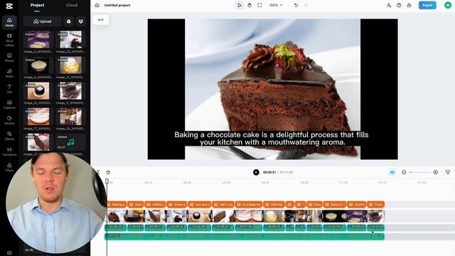This screenshot has width=455, height=256.
Task: Open the Transitions panel in sidebar
Action: pyautogui.click(x=9, y=151)
